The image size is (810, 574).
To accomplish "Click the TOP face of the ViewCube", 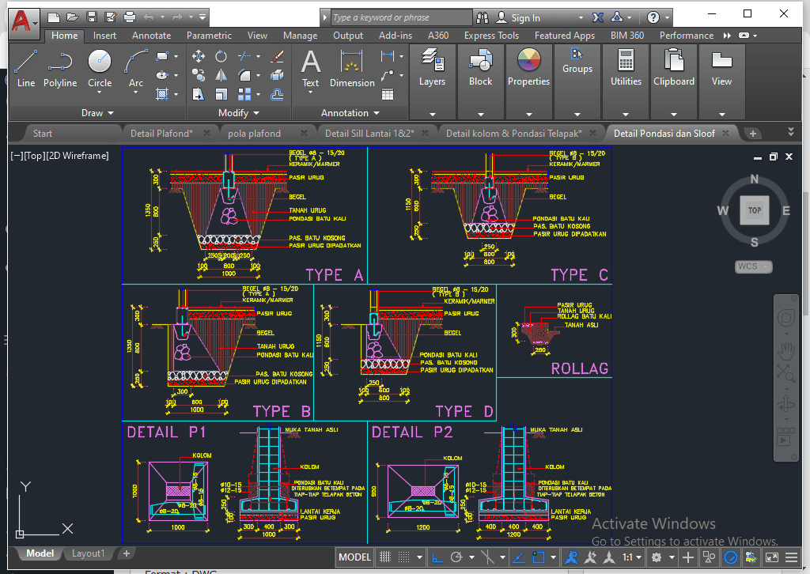I will 754,210.
